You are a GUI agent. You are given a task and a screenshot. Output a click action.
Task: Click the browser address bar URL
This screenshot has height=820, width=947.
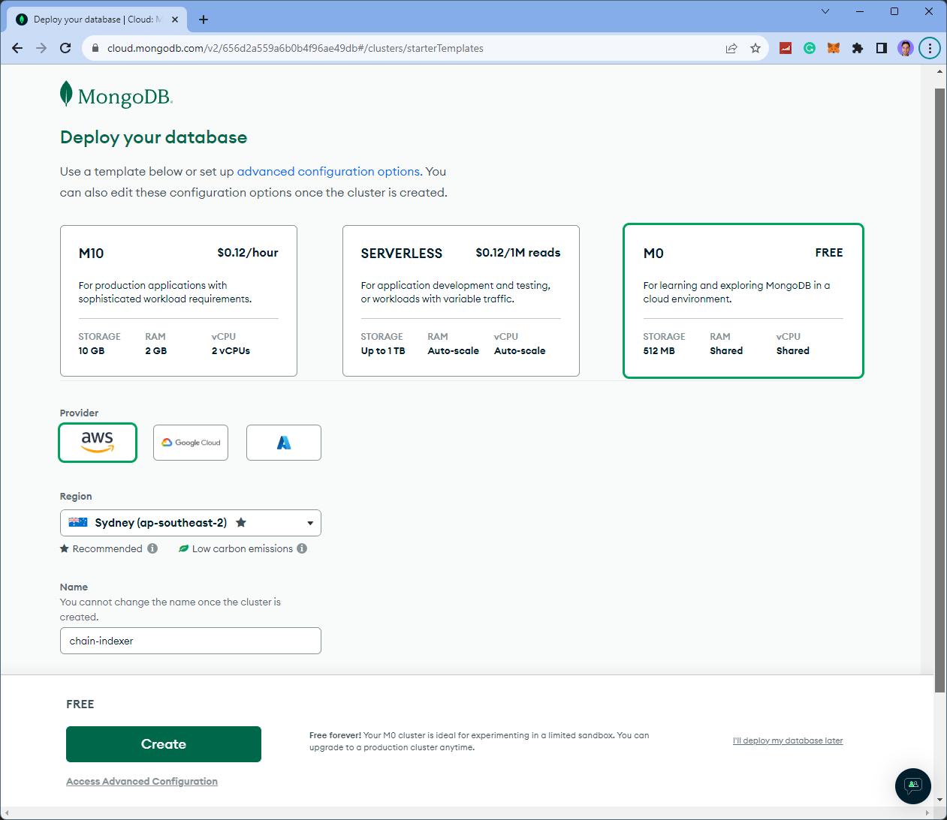[x=295, y=48]
